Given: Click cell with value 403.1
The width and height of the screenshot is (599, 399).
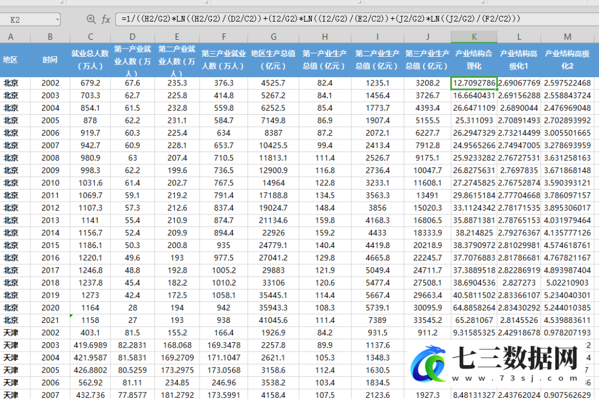Looking at the screenshot, I should pos(90,332).
